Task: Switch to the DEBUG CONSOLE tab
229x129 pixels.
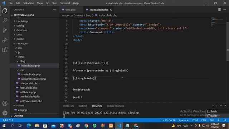Action: (116, 106)
